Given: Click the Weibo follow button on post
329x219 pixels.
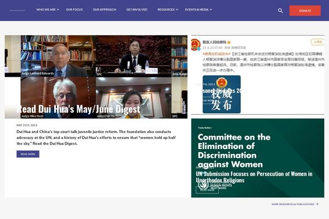Looking at the screenshot, I should click(317, 42).
